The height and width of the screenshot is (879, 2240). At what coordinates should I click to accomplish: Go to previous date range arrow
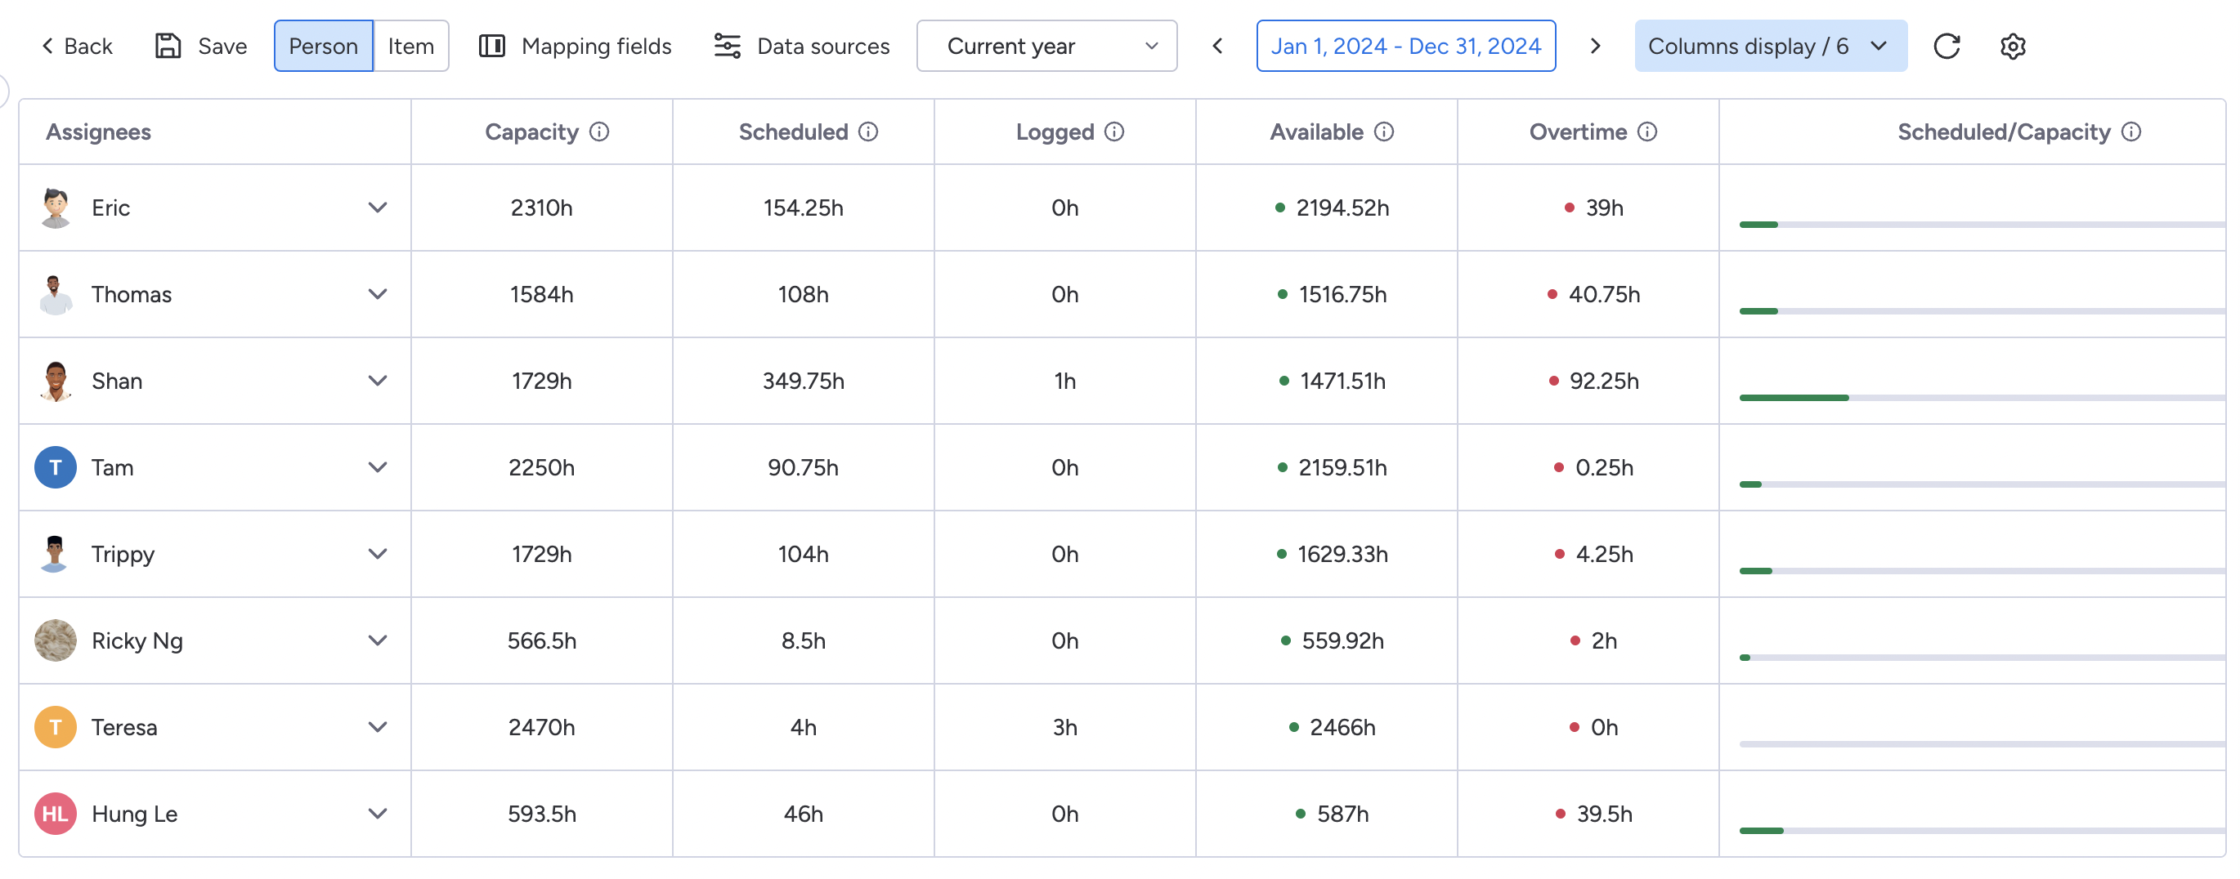pyautogui.click(x=1217, y=46)
